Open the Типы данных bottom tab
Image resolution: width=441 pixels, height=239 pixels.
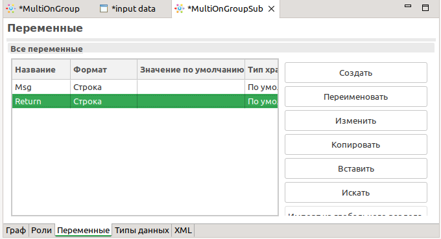[142, 231]
